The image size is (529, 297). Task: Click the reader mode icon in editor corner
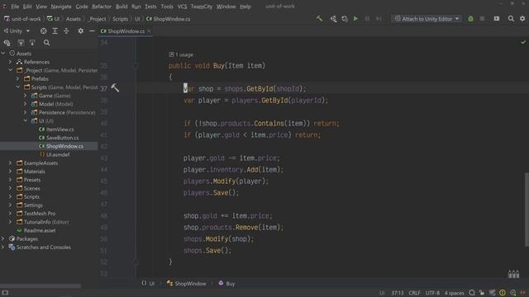point(513,274)
